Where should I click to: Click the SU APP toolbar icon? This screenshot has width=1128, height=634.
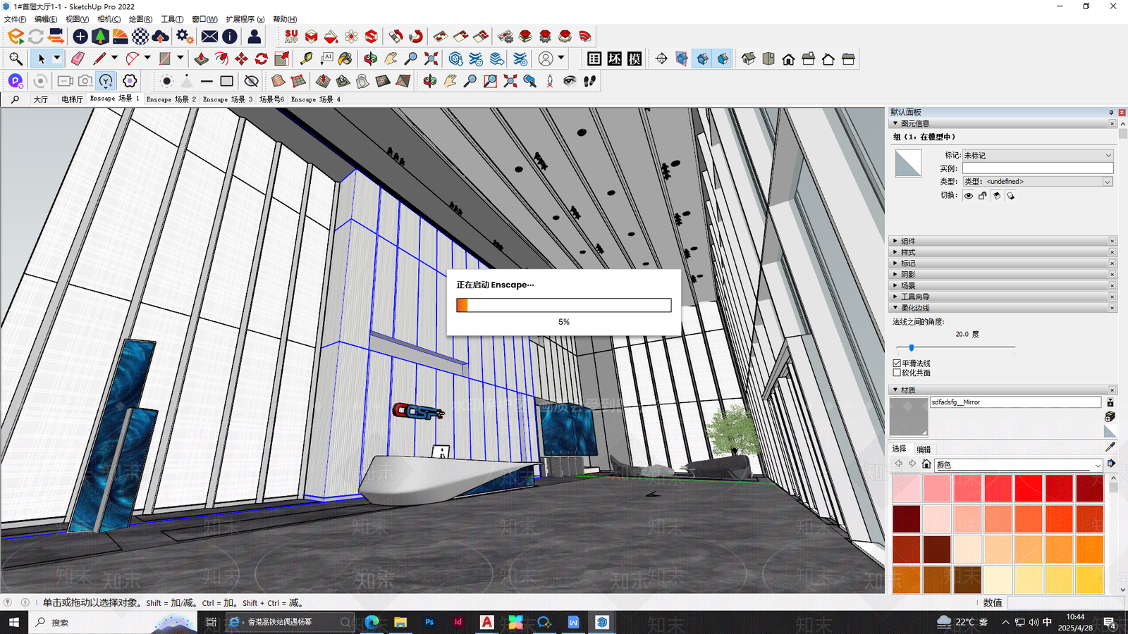291,36
